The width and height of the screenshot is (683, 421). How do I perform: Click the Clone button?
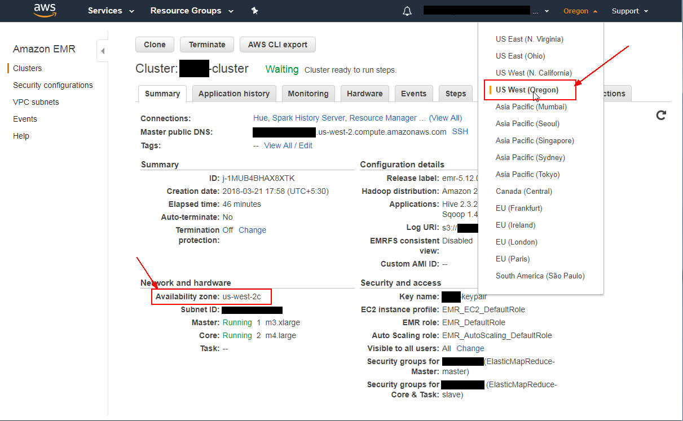[x=155, y=45]
